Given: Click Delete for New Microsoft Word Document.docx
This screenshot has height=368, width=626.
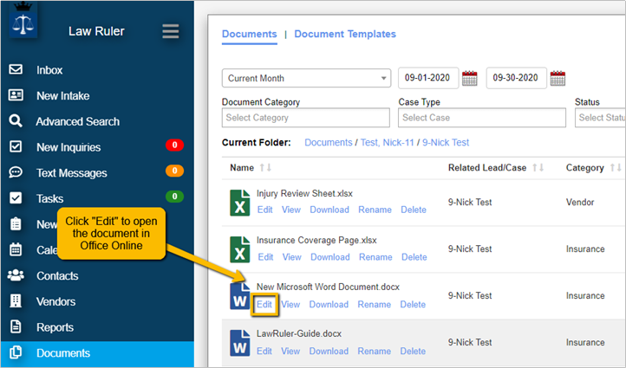Looking at the screenshot, I should [413, 305].
